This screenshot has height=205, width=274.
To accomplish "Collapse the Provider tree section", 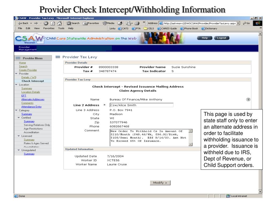I will click(x=16, y=74).
